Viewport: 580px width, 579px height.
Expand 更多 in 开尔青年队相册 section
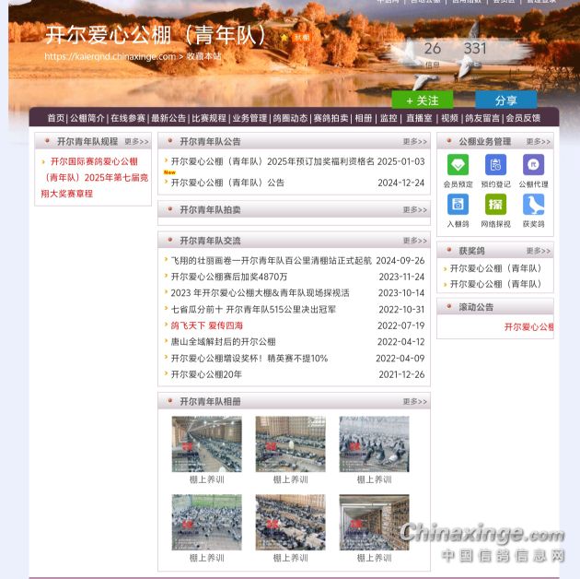[414, 402]
